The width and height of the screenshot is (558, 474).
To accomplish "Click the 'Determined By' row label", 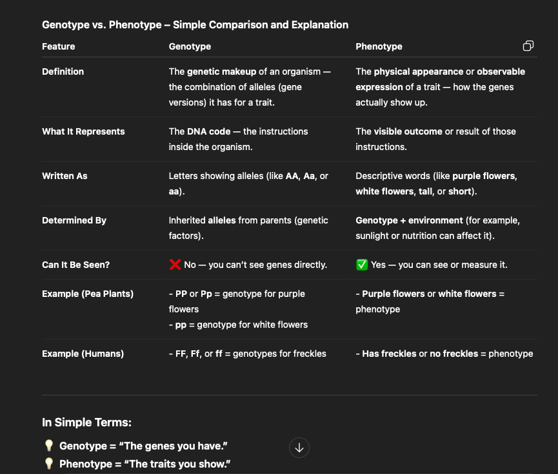I will [x=74, y=220].
